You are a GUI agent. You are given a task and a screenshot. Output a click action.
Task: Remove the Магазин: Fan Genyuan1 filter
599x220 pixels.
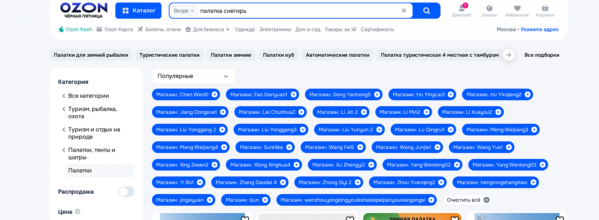[x=294, y=95]
